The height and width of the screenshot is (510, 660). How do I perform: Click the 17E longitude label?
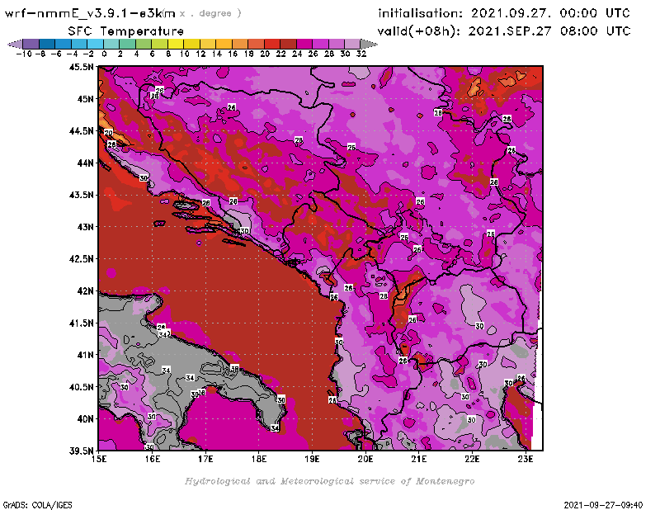tap(205, 459)
